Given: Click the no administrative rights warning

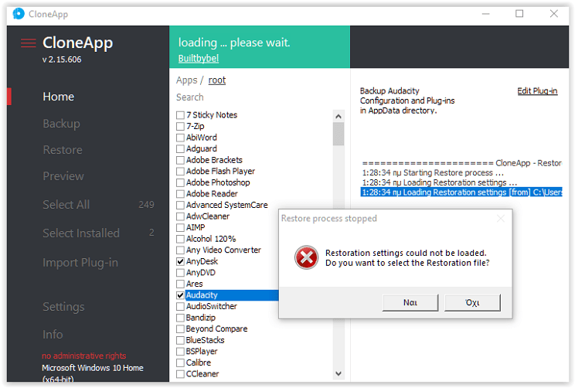Looking at the screenshot, I should [84, 356].
